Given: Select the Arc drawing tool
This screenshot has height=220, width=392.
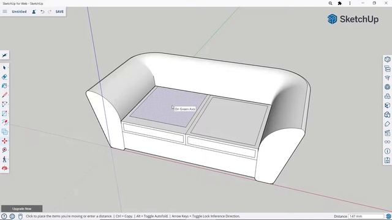Looking at the screenshot, I should coord(4,105).
